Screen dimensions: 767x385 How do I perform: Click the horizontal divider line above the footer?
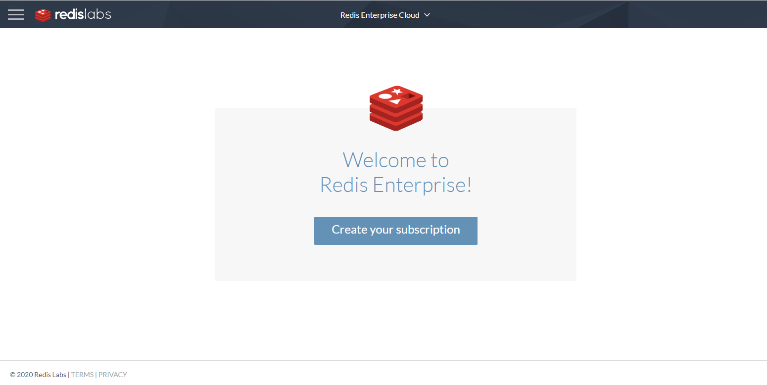pos(383,360)
